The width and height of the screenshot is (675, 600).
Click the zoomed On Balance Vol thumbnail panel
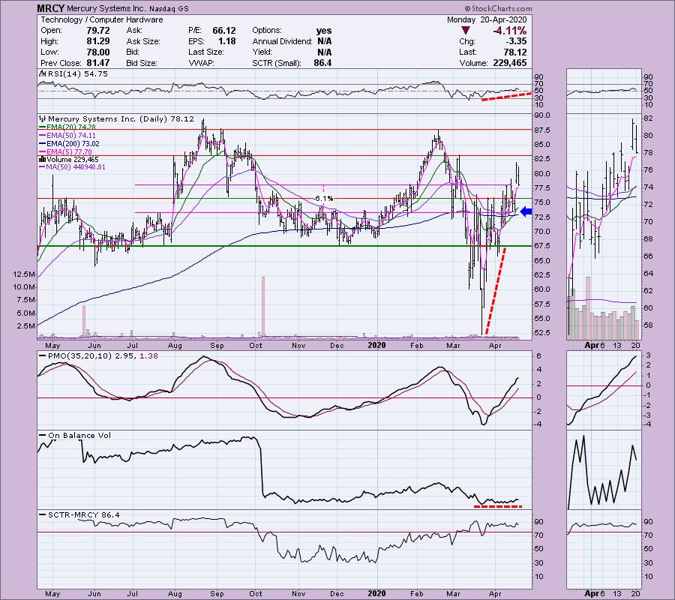click(x=604, y=472)
